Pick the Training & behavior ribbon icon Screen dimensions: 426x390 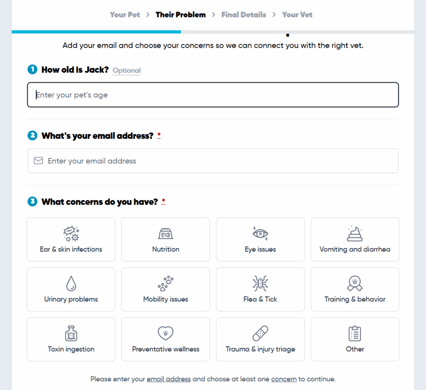click(x=355, y=284)
